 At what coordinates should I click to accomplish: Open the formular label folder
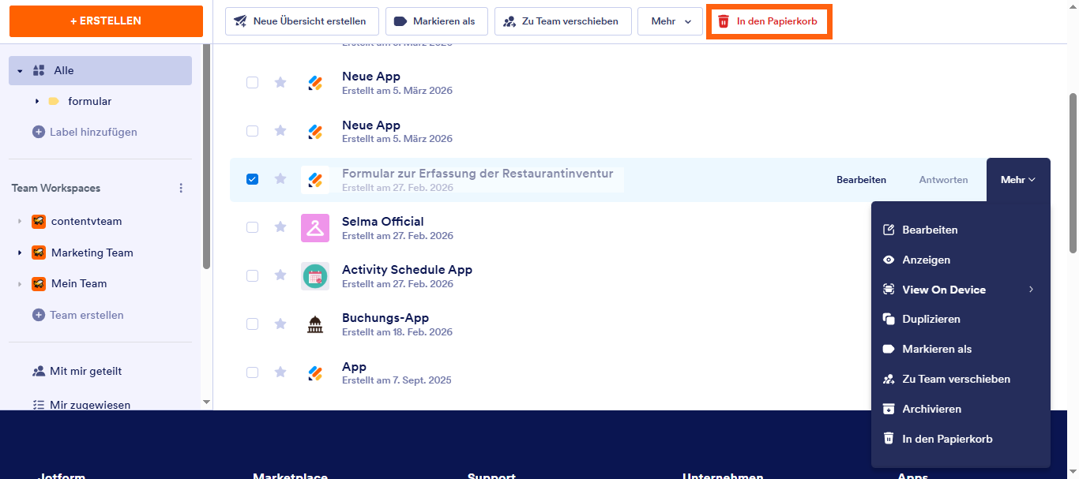click(x=54, y=101)
